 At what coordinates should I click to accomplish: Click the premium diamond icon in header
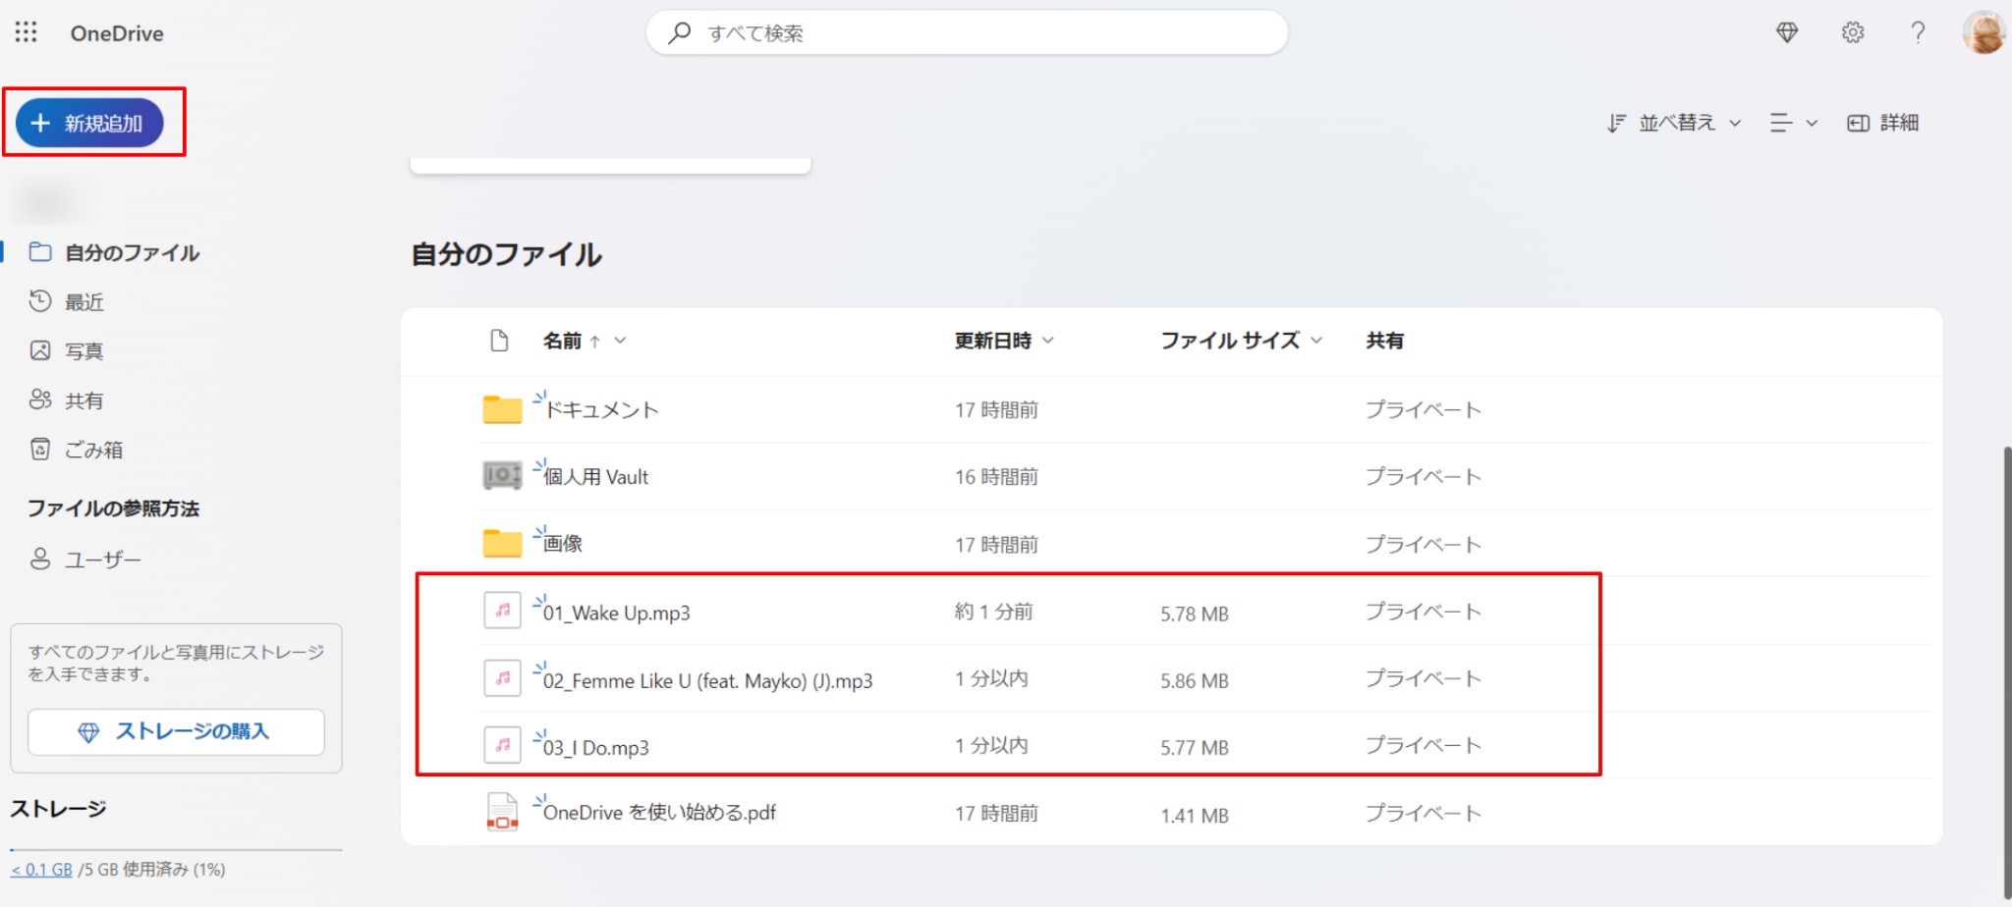[1787, 32]
